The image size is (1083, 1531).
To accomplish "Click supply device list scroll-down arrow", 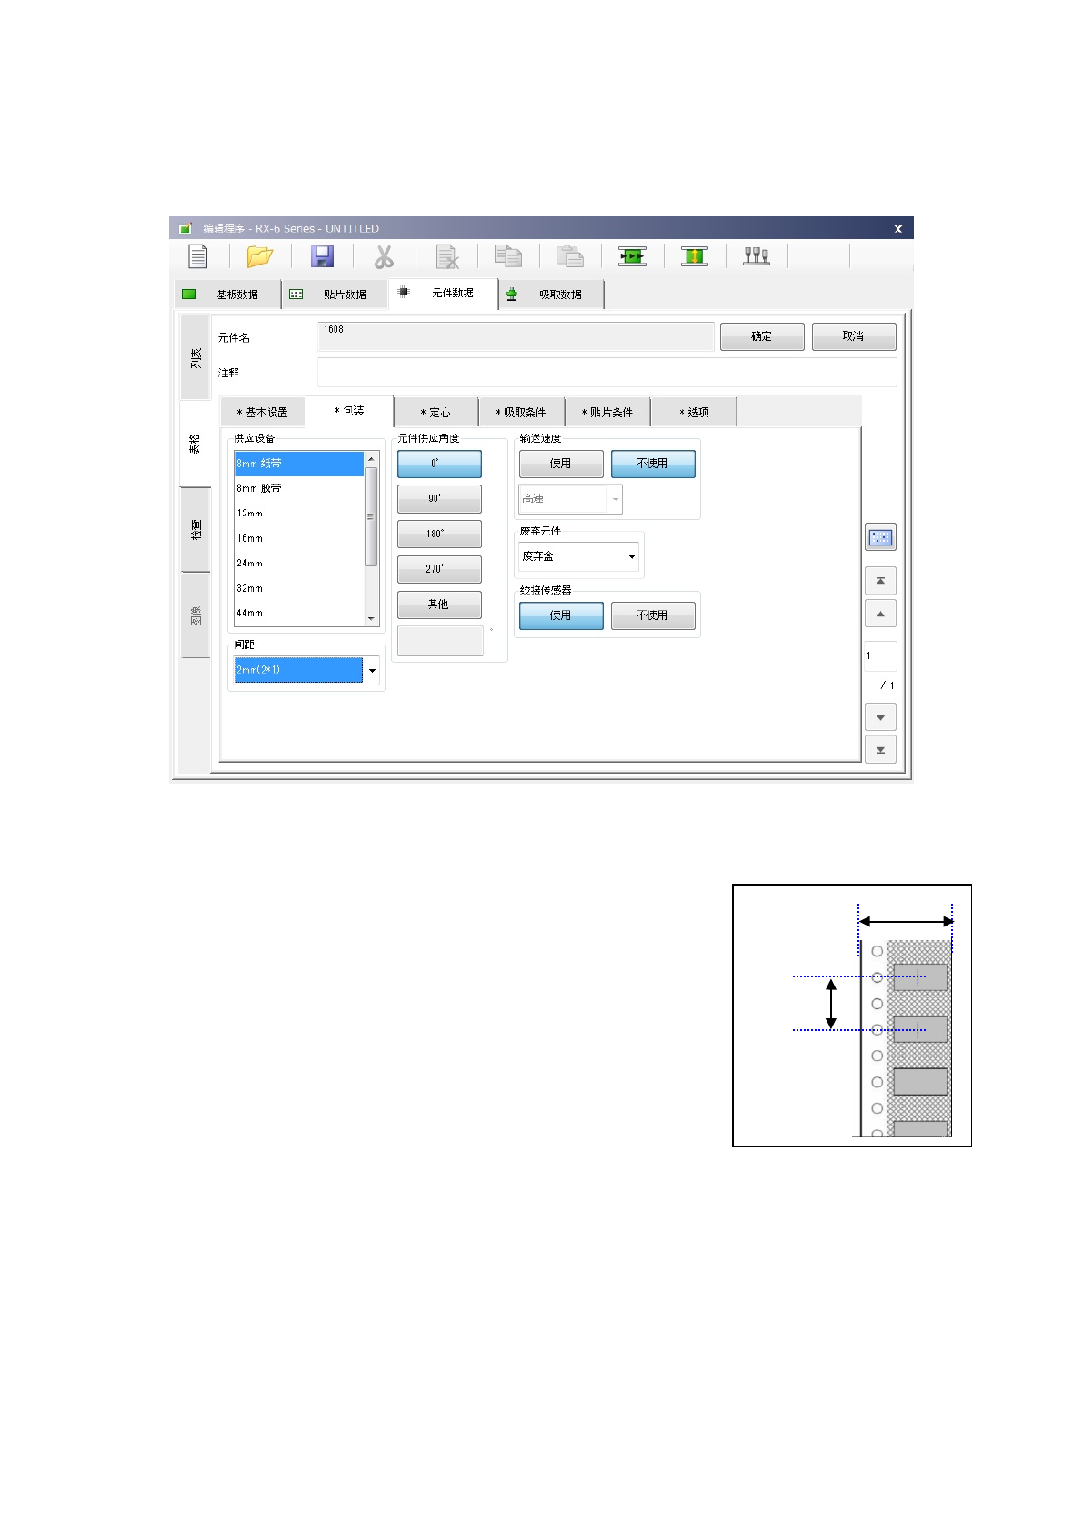I will pos(371,618).
